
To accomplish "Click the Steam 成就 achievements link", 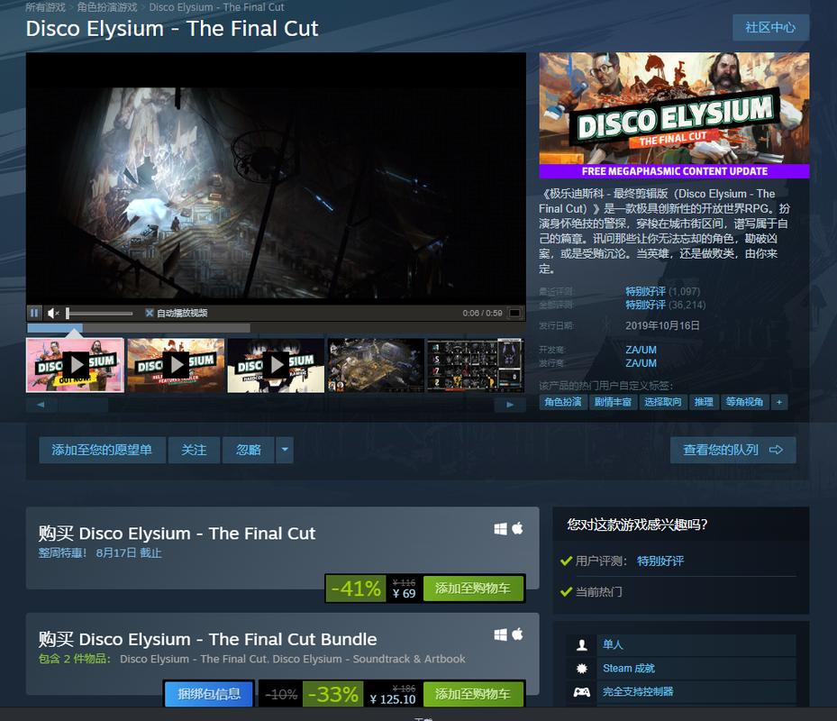I will click(x=629, y=668).
